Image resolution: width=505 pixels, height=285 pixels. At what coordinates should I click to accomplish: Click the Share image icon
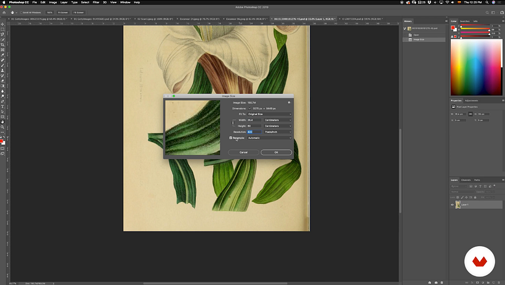click(501, 12)
